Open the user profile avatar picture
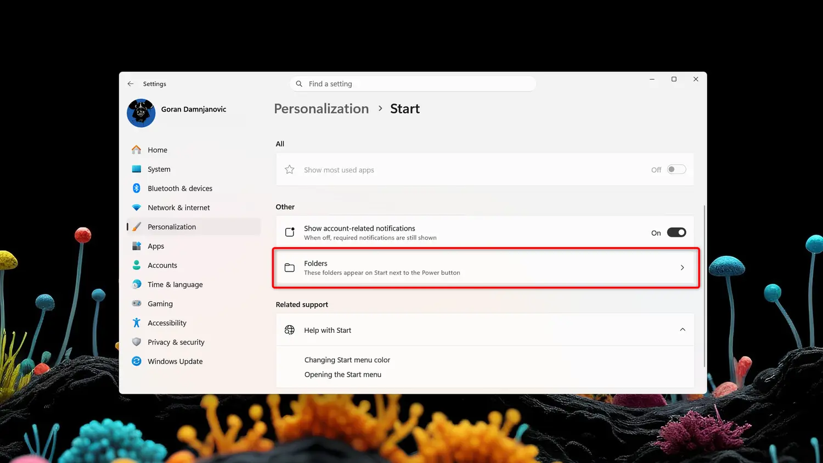 [x=141, y=113]
